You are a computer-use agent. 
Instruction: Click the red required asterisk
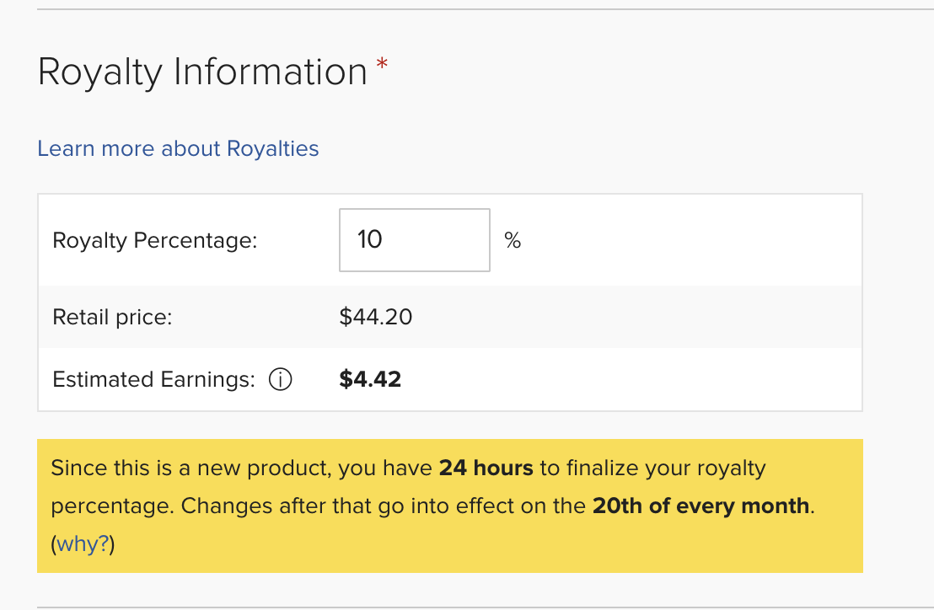(x=383, y=64)
